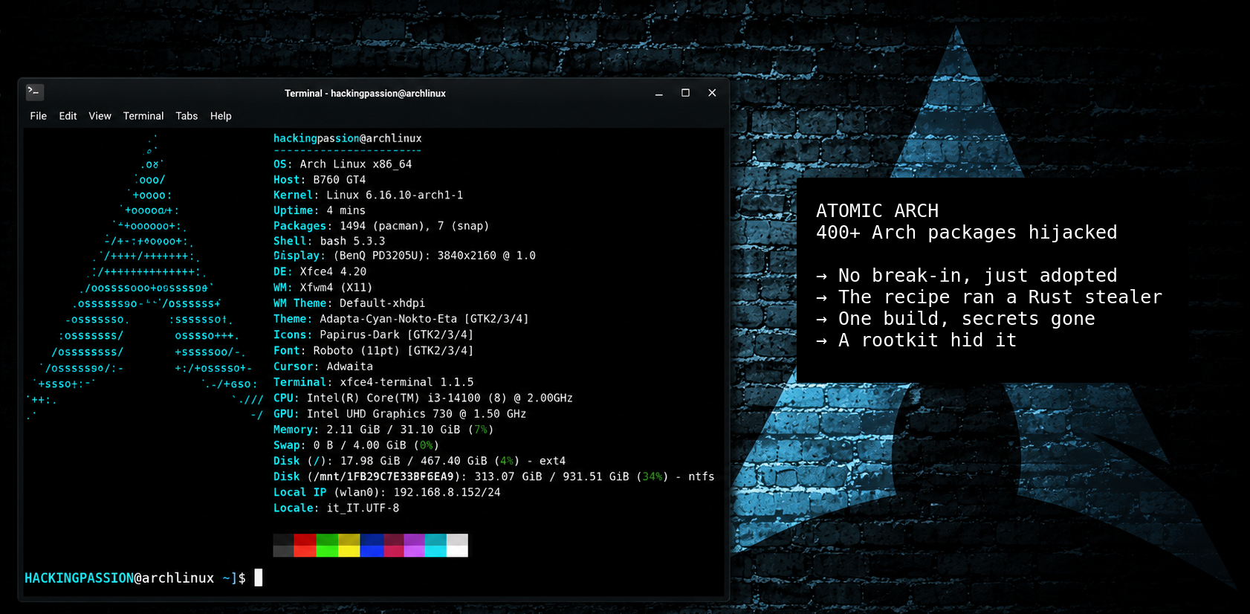Click the Swap 0 B / 4.00 GiB line
Viewport: 1250px width, 614px height.
click(356, 445)
